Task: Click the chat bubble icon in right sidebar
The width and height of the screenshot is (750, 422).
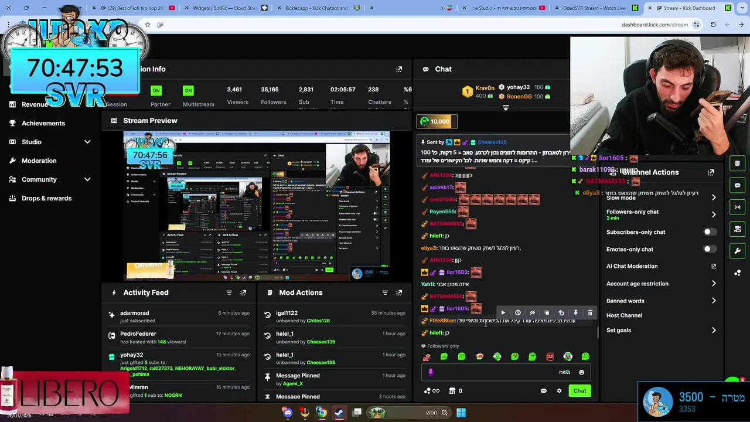Action: (x=738, y=185)
